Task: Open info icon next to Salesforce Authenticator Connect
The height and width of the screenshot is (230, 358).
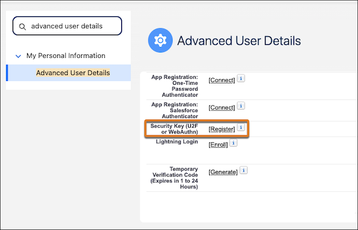Action: [241, 105]
